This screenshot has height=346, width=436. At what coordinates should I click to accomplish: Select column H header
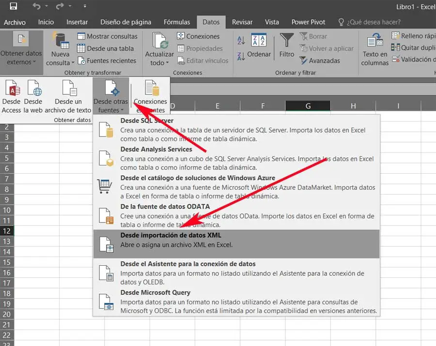[353, 106]
